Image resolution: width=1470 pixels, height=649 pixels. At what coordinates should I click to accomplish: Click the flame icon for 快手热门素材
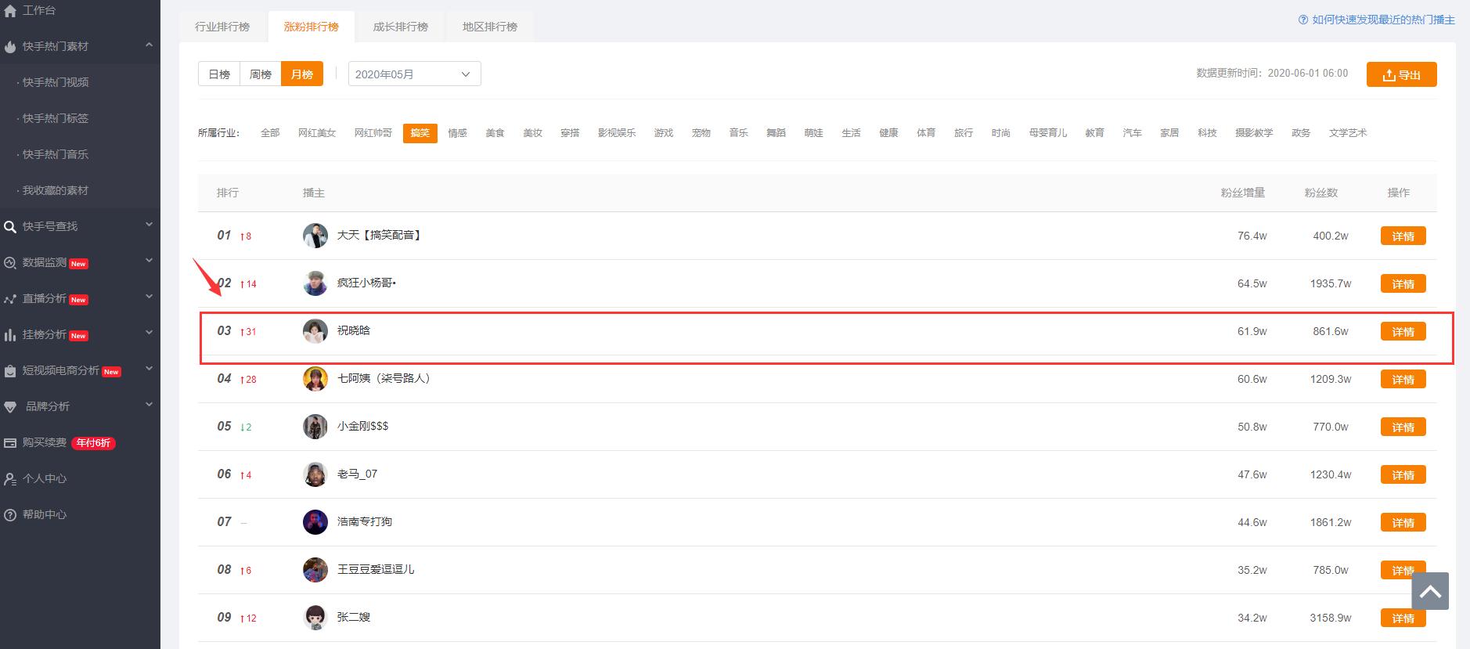[10, 47]
